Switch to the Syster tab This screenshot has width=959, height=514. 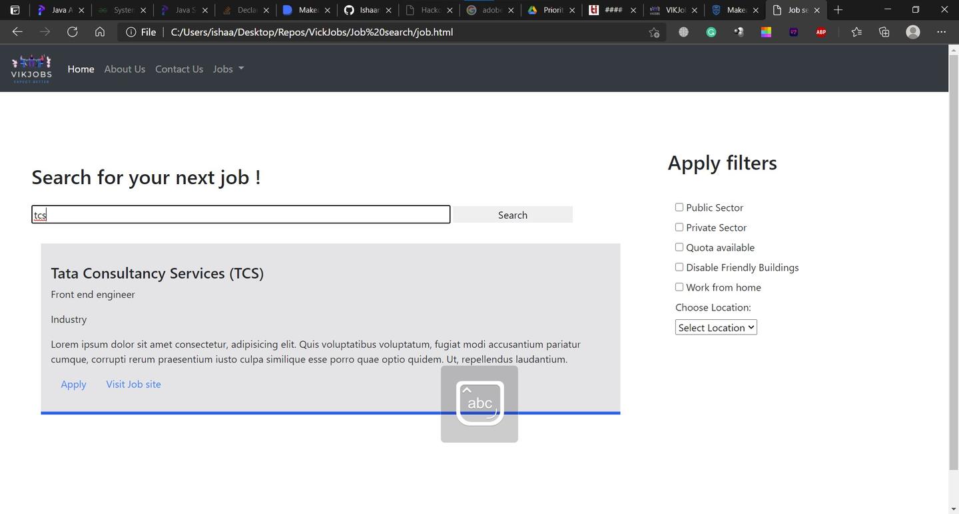pos(122,10)
